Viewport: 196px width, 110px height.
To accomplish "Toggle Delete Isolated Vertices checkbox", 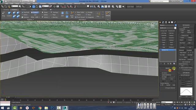I will coord(180,68).
